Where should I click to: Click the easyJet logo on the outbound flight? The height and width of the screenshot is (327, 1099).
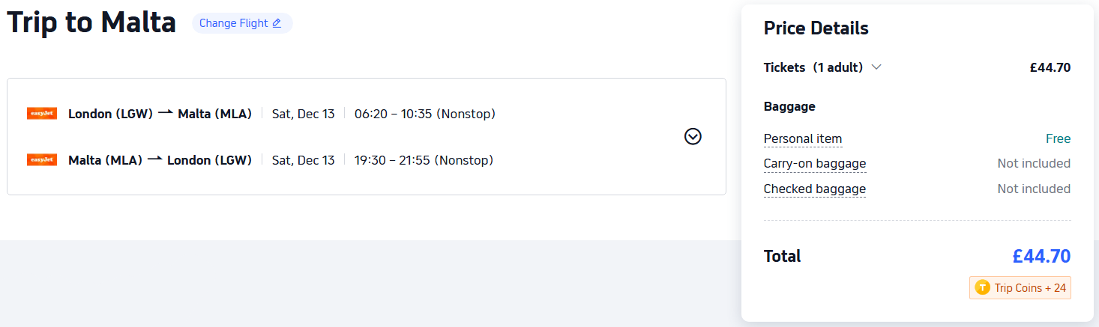[x=42, y=114]
